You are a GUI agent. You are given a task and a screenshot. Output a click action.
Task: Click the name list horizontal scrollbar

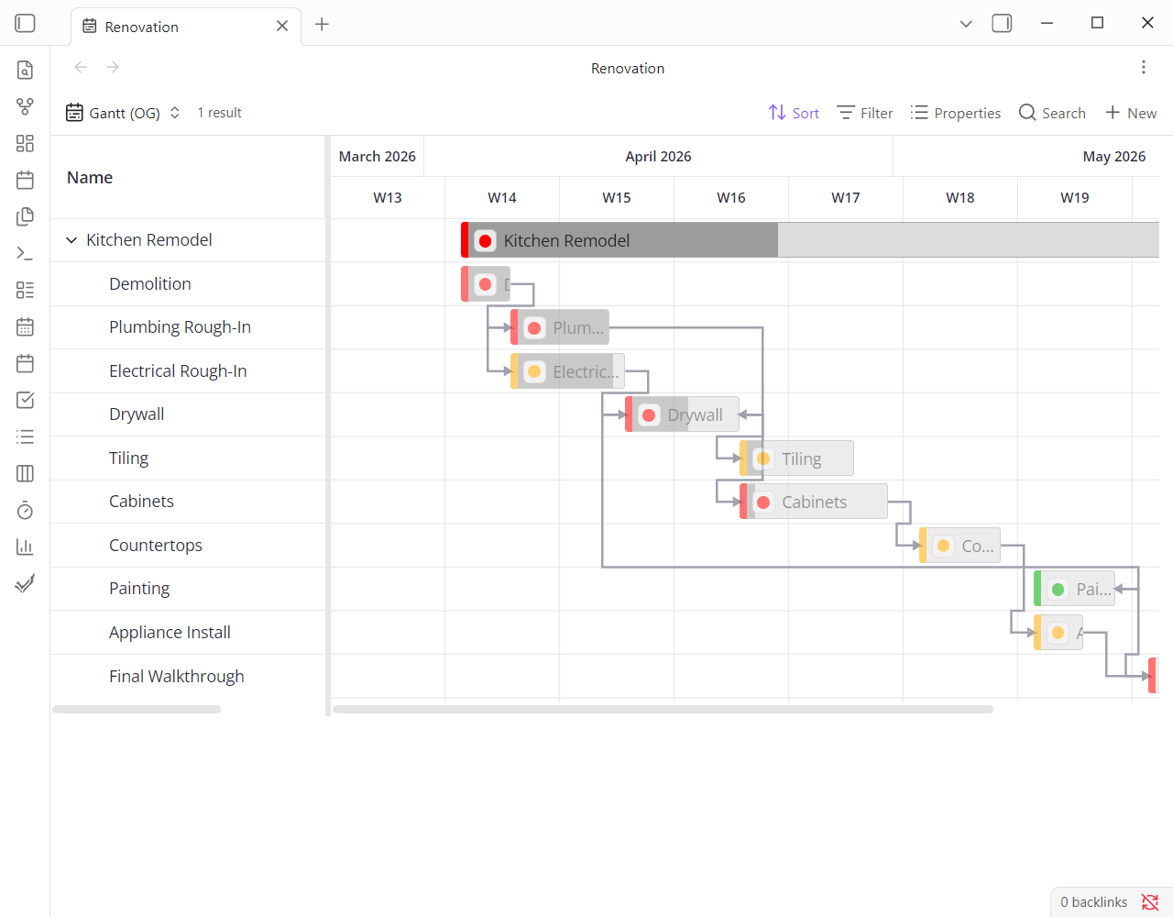pos(137,709)
